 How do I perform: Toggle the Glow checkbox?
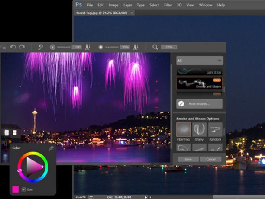pyautogui.click(x=24, y=189)
